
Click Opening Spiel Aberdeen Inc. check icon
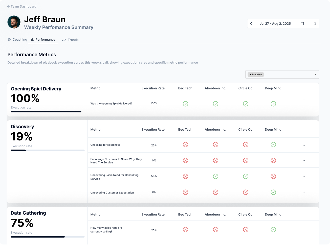pyautogui.click(x=216, y=104)
